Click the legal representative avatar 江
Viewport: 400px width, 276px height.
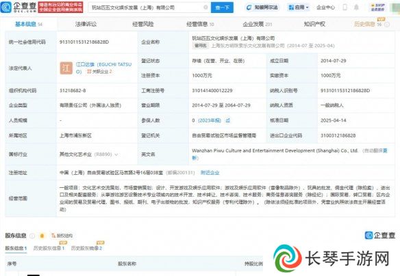[66, 68]
